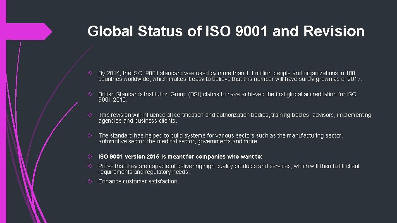Click the diamond bullet beside 'By 2014'
This screenshot has width=397, height=223.
pyautogui.click(x=90, y=73)
